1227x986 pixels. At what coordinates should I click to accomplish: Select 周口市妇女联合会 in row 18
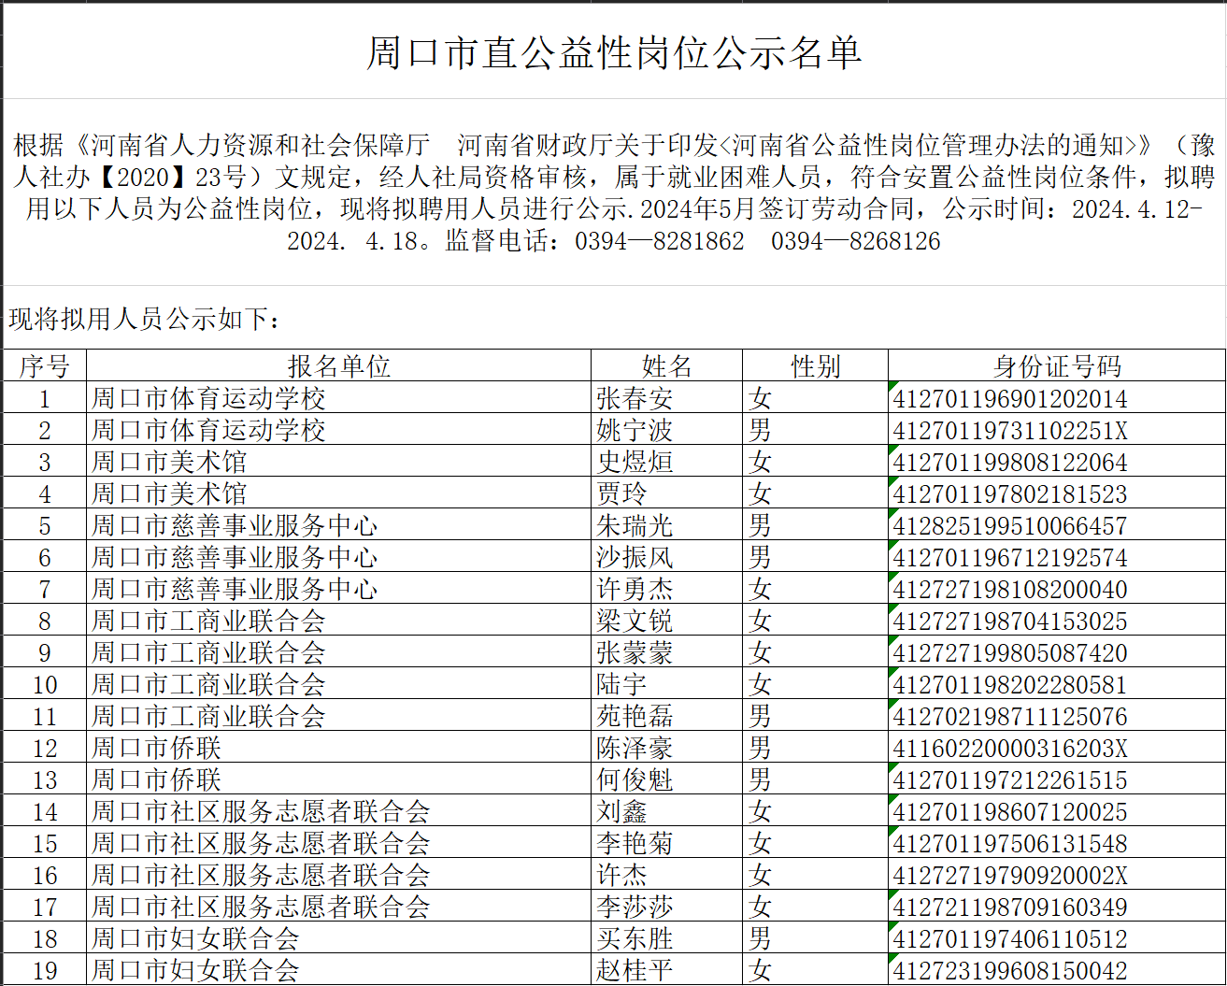click(195, 939)
